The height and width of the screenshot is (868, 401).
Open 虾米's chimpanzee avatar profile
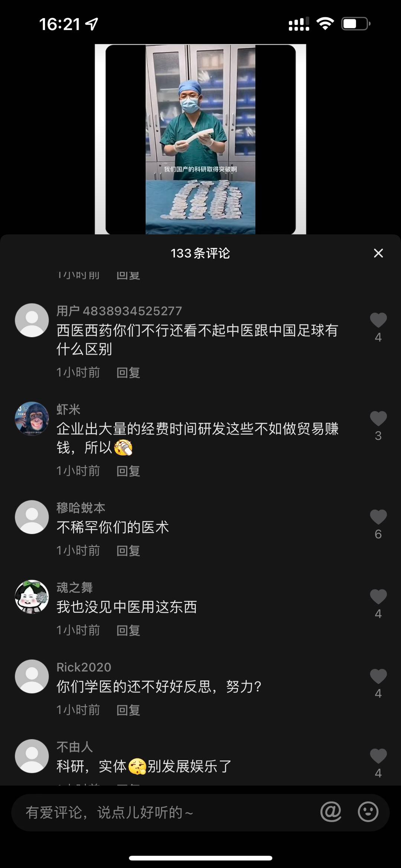(x=32, y=419)
